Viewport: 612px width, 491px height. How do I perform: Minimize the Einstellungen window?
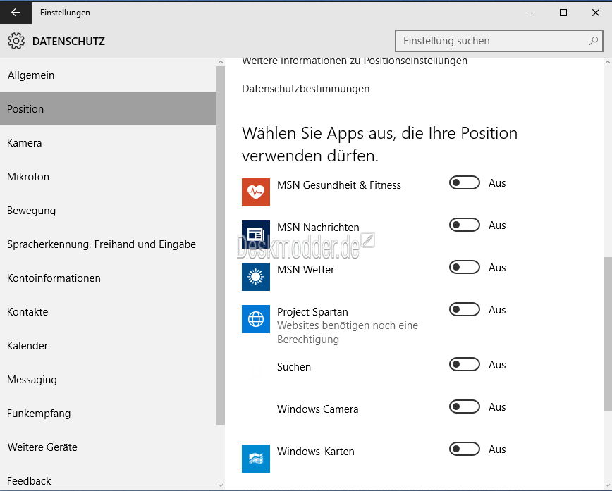531,13
